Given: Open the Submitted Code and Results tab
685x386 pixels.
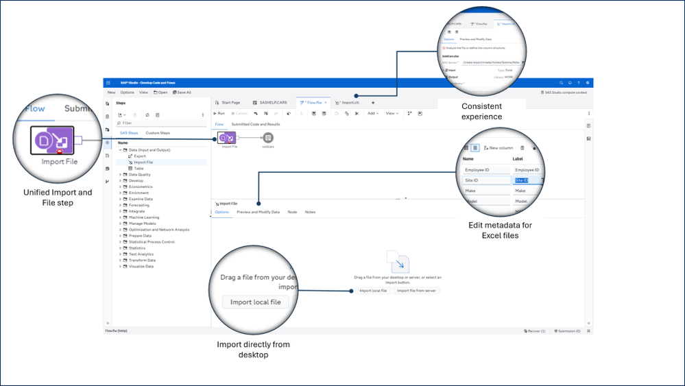Looking at the screenshot, I should coord(256,125).
